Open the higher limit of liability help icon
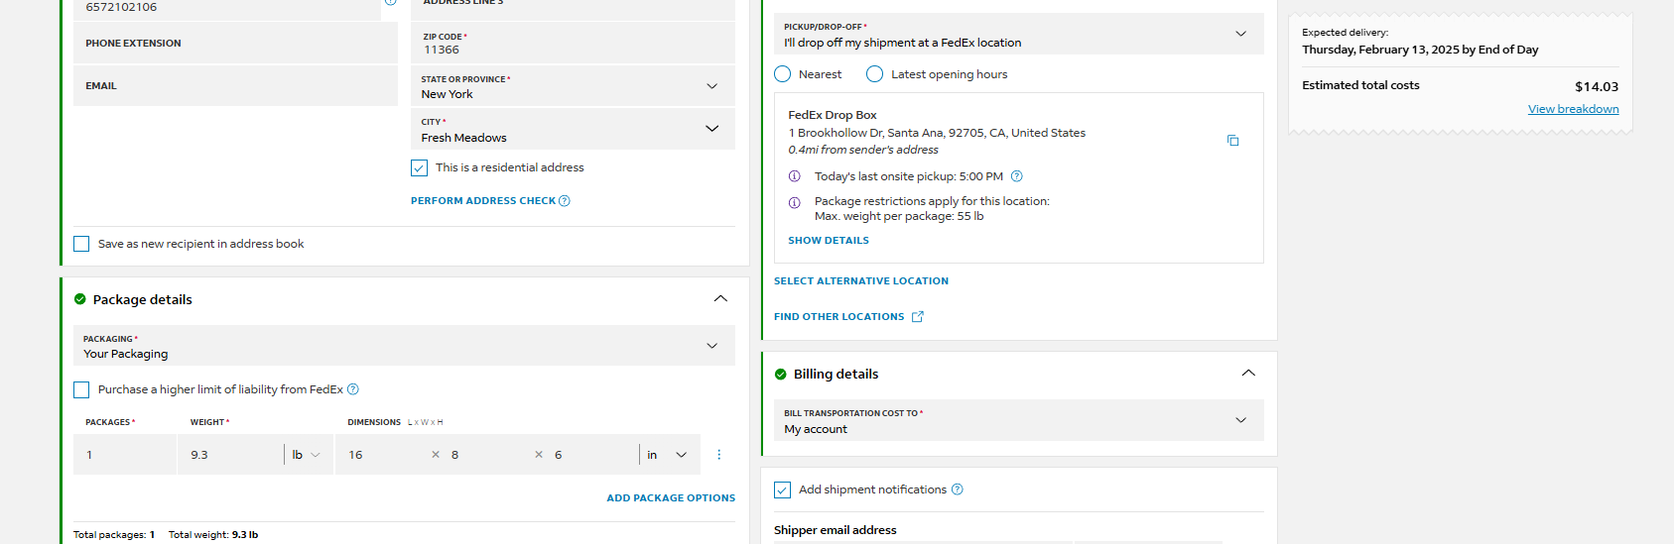This screenshot has width=1674, height=544. (x=353, y=389)
